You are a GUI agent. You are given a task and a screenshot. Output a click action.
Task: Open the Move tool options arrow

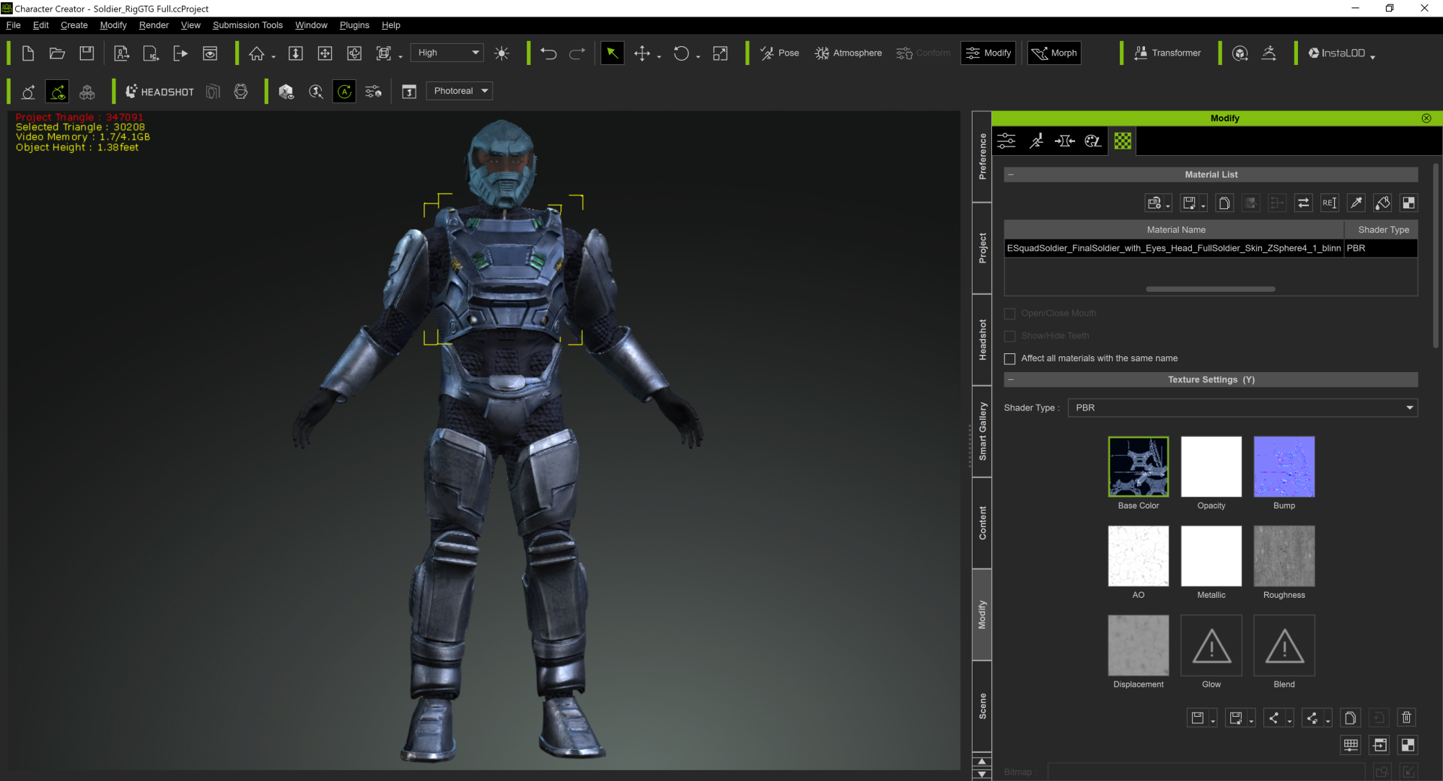point(659,56)
